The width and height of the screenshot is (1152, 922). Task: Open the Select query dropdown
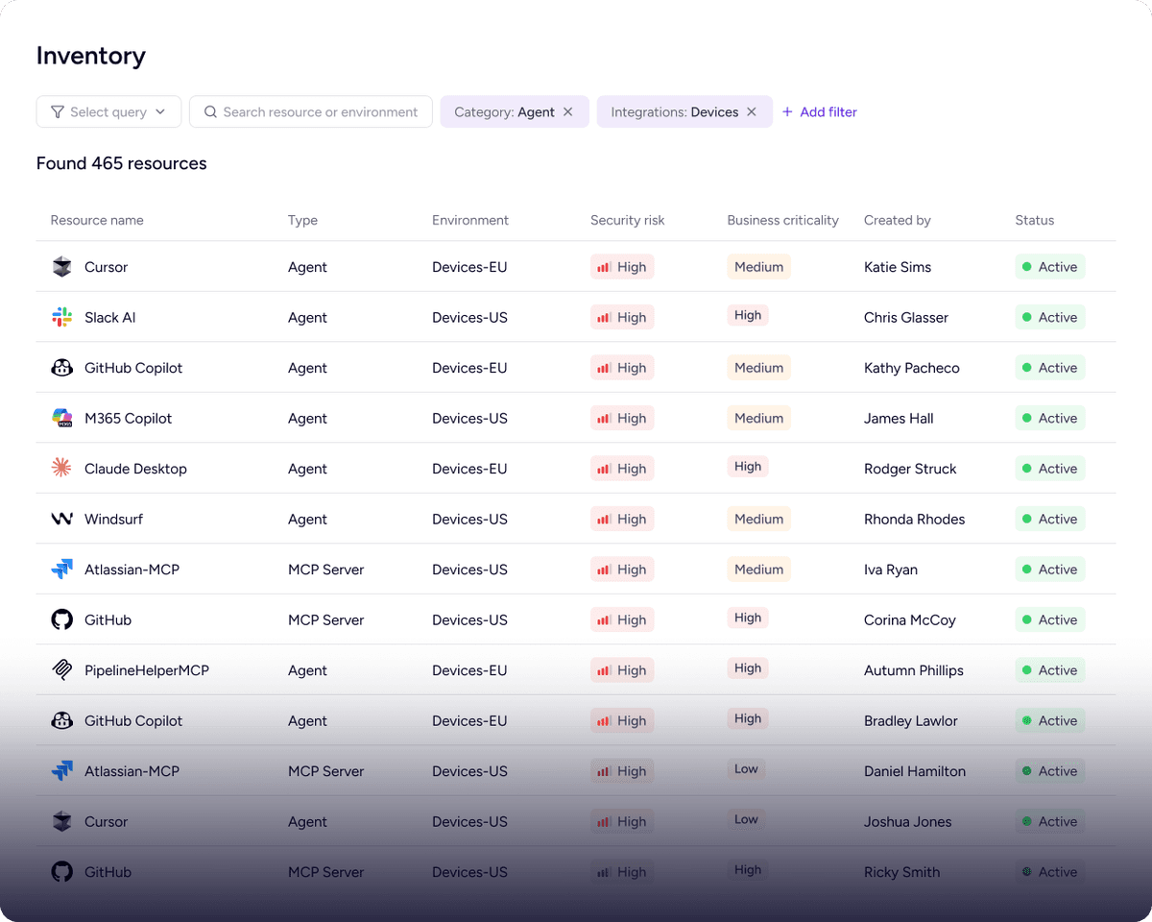point(108,112)
